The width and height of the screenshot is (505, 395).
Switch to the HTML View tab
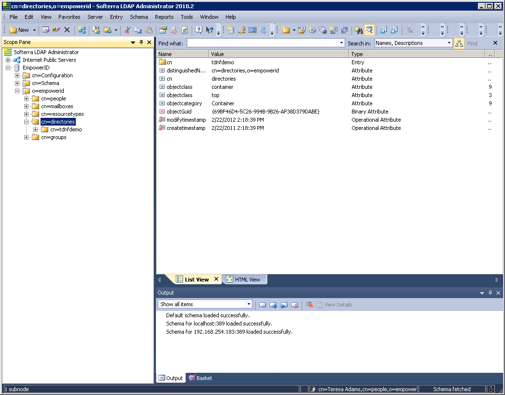244,280
